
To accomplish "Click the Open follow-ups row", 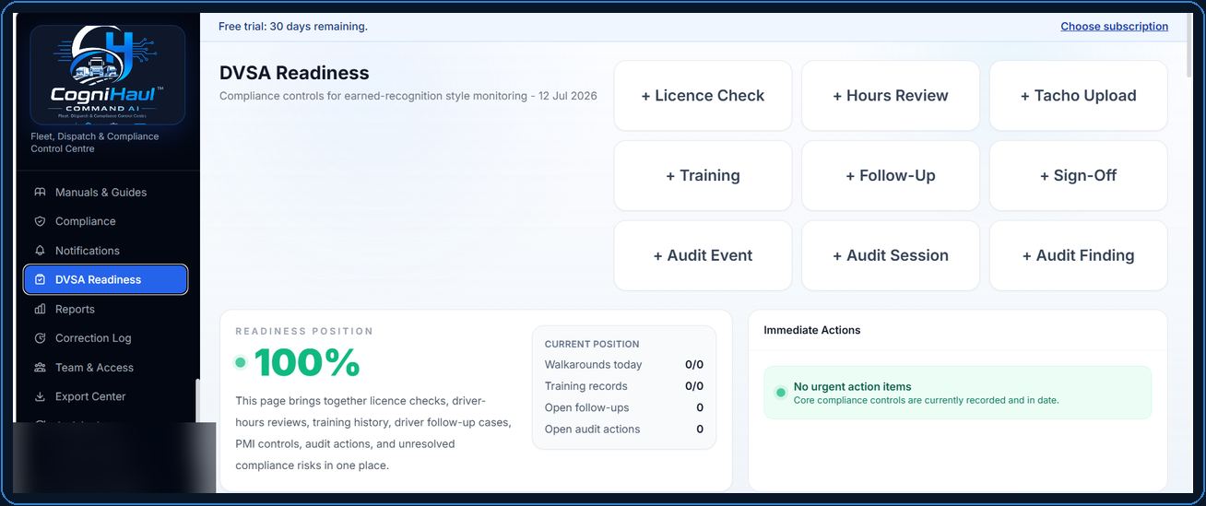I will coord(624,407).
